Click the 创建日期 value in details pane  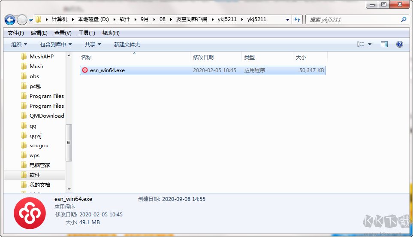point(184,199)
